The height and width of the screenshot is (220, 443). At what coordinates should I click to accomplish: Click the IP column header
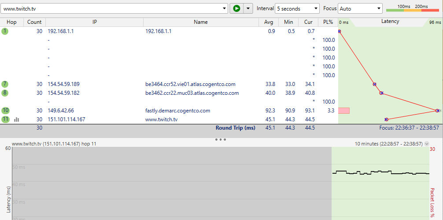coord(95,22)
